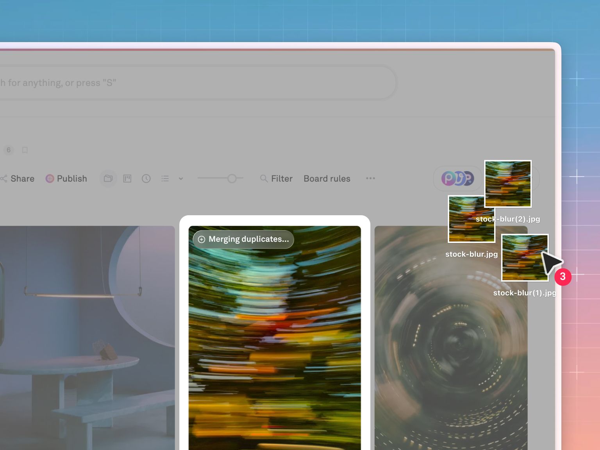The height and width of the screenshot is (450, 600).
Task: Click the search input field
Action: tap(195, 83)
